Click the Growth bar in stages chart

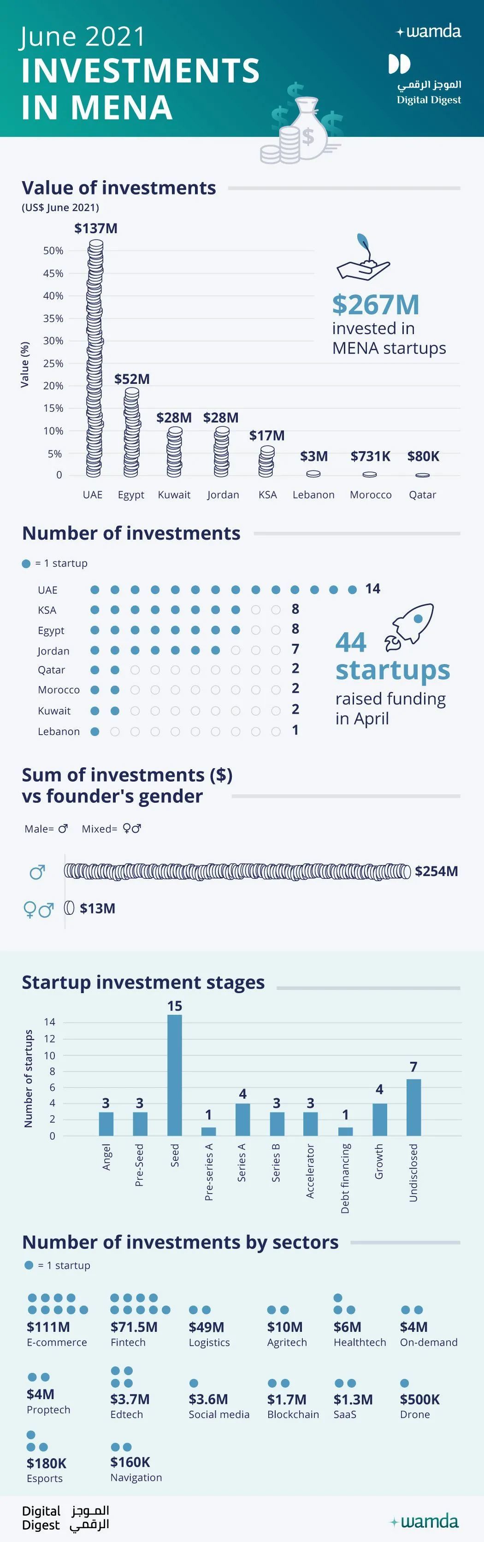[x=379, y=1119]
